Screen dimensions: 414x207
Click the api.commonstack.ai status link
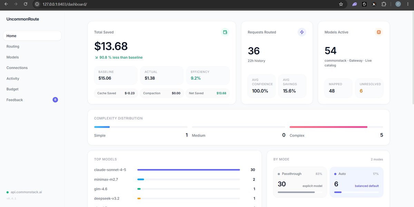coord(26,192)
